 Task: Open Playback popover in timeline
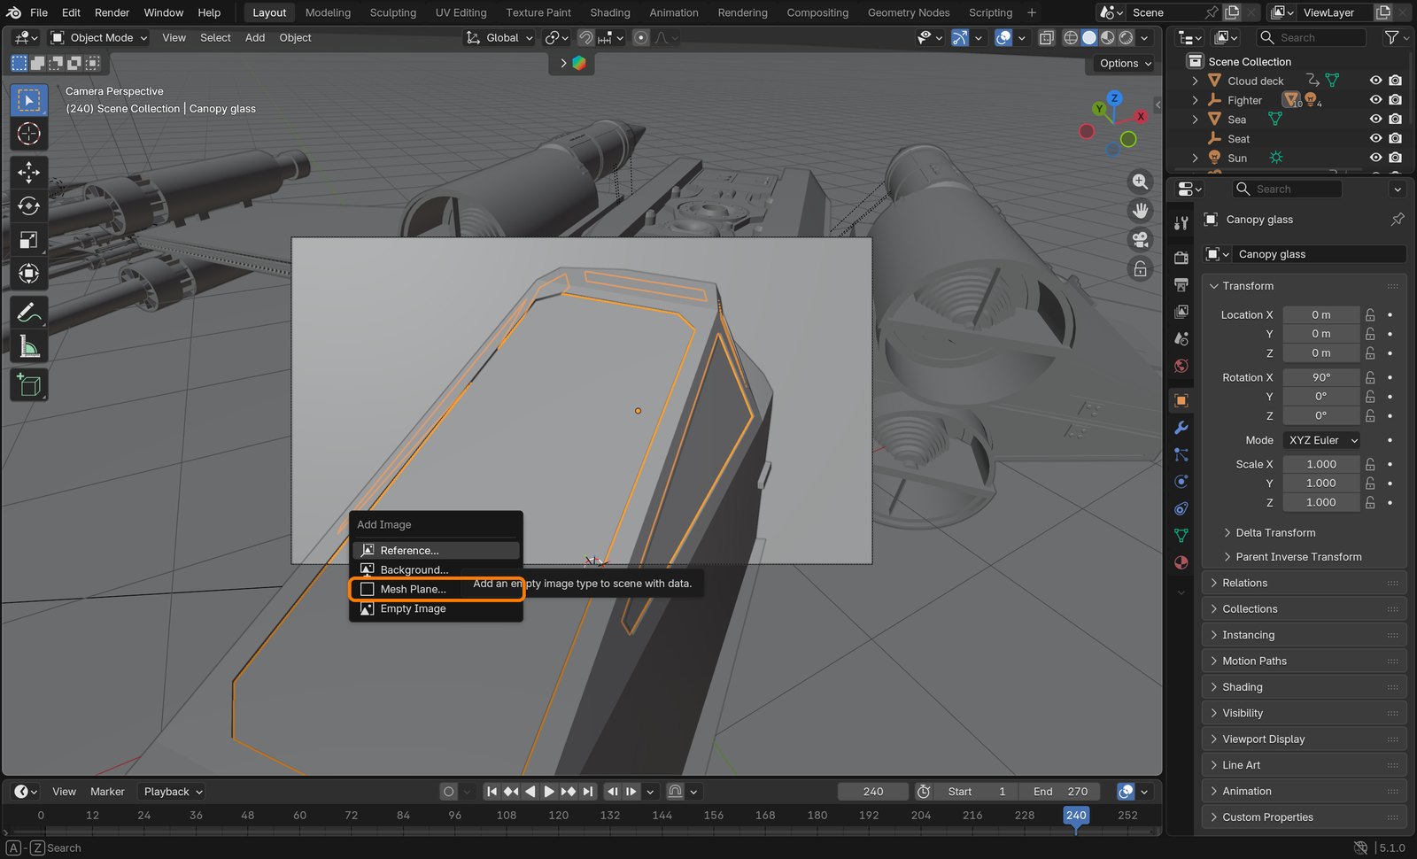point(174,792)
